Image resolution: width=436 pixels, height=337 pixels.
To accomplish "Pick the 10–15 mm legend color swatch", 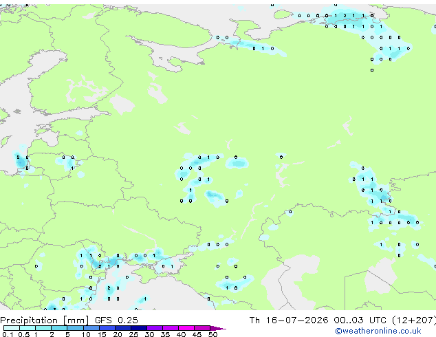I will [91, 328].
